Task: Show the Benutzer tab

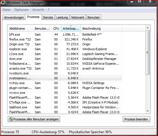Action: point(93,17)
